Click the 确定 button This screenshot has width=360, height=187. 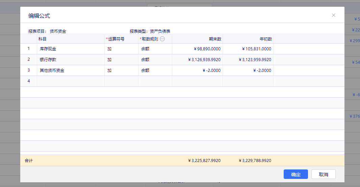[x=295, y=174]
